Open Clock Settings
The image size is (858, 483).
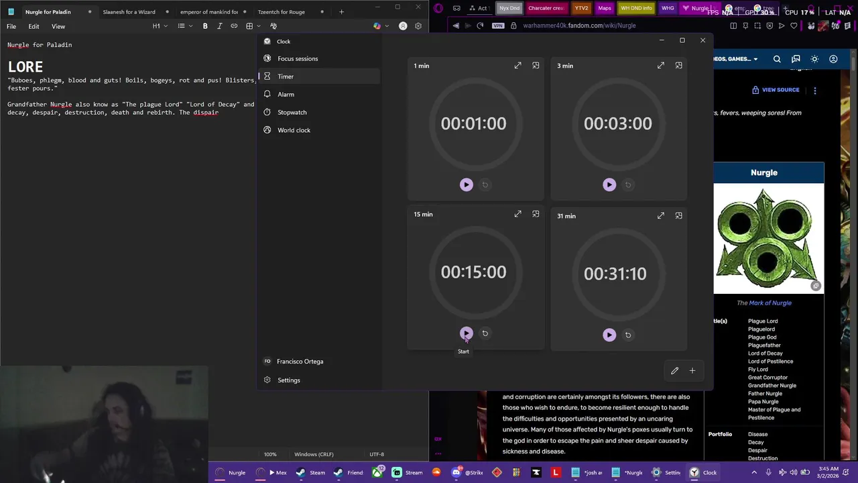[x=320, y=380]
